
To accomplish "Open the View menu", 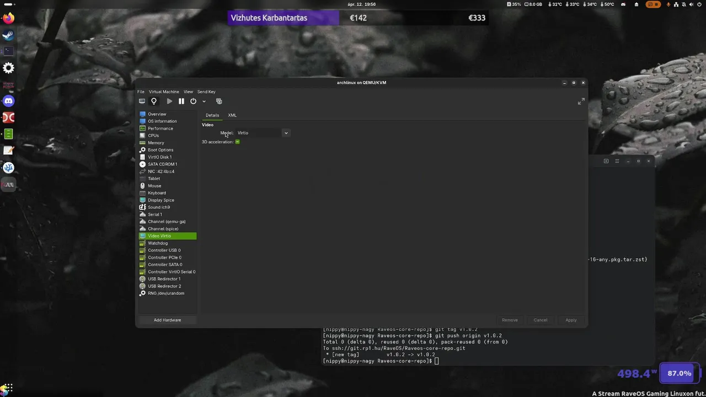I will 188,92.
